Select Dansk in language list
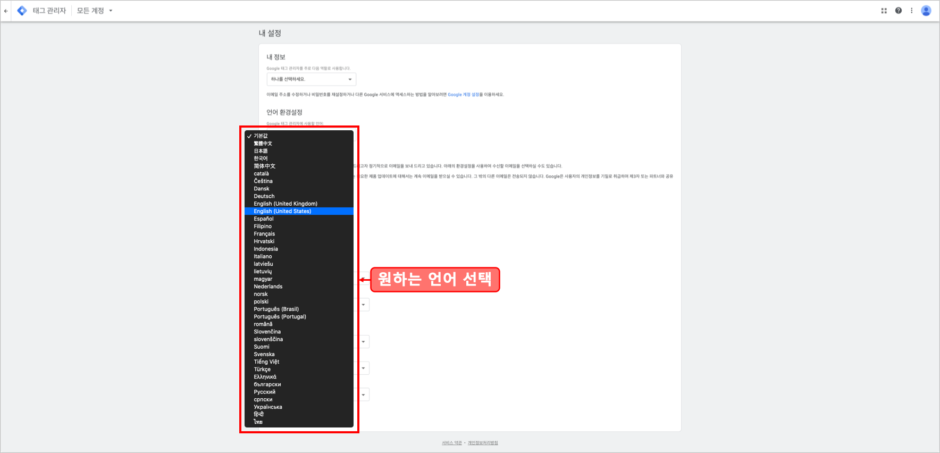 pos(299,189)
